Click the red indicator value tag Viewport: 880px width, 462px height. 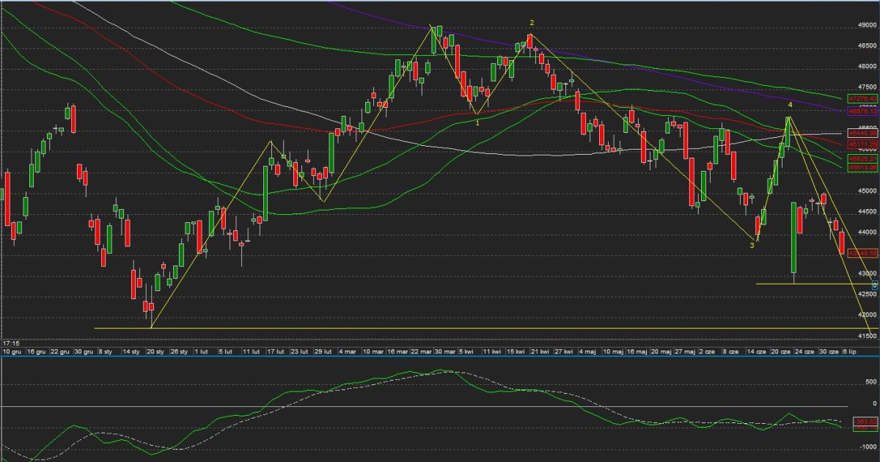(862, 422)
